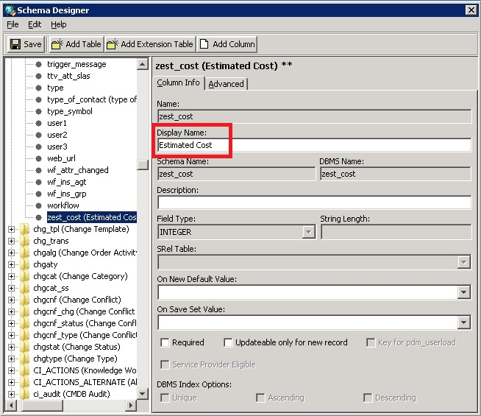Open the On Save Set Value dropdown
Image resolution: width=481 pixels, height=416 pixels.
point(464,322)
